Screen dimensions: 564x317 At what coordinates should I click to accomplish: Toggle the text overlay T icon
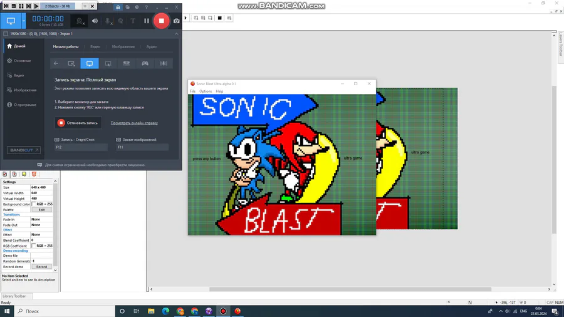click(x=133, y=21)
